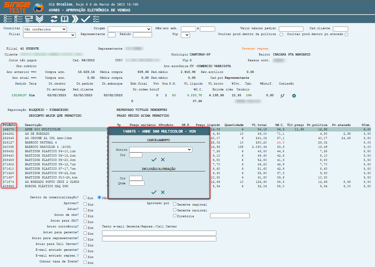Click the triple down-chevron toolbar icon
Viewport: 375px width, 267px height.
coord(39,19)
